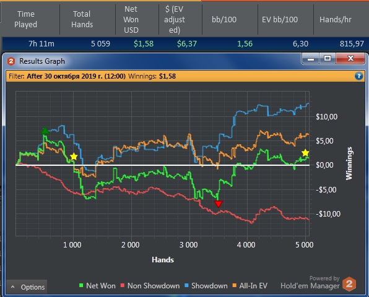
Task: Click the $0,00 y-axis tick label
Action: pyautogui.click(x=325, y=165)
